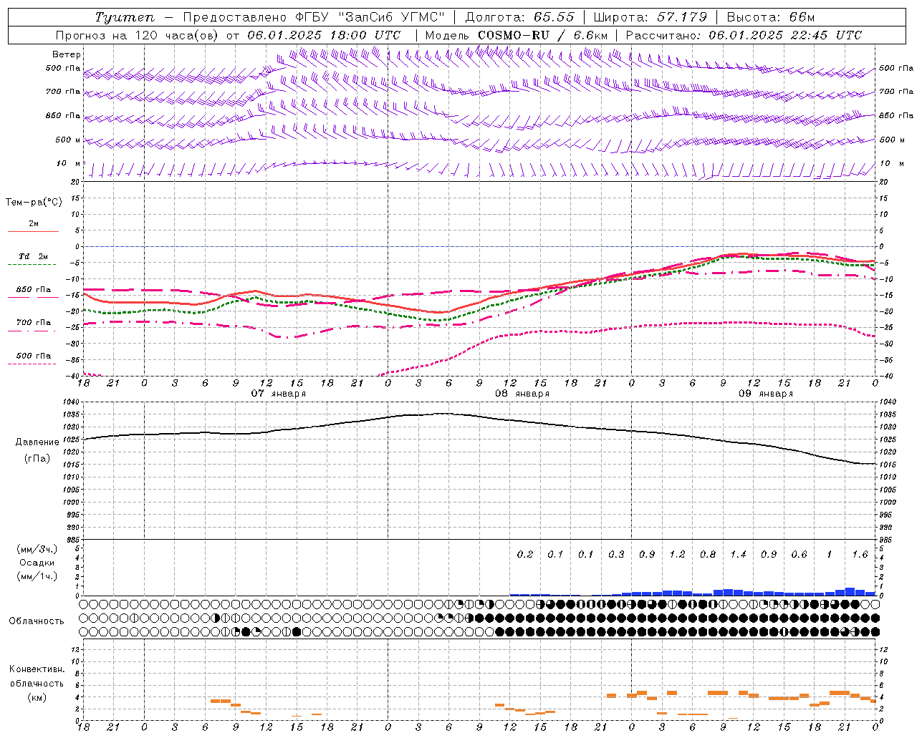
Task: Click the Ветер panel label
Action: [x=67, y=54]
